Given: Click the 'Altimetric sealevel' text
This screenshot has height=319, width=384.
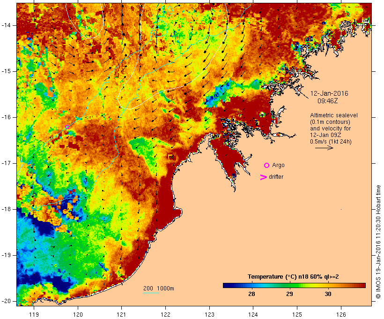Looking at the screenshot, I should (334, 115).
